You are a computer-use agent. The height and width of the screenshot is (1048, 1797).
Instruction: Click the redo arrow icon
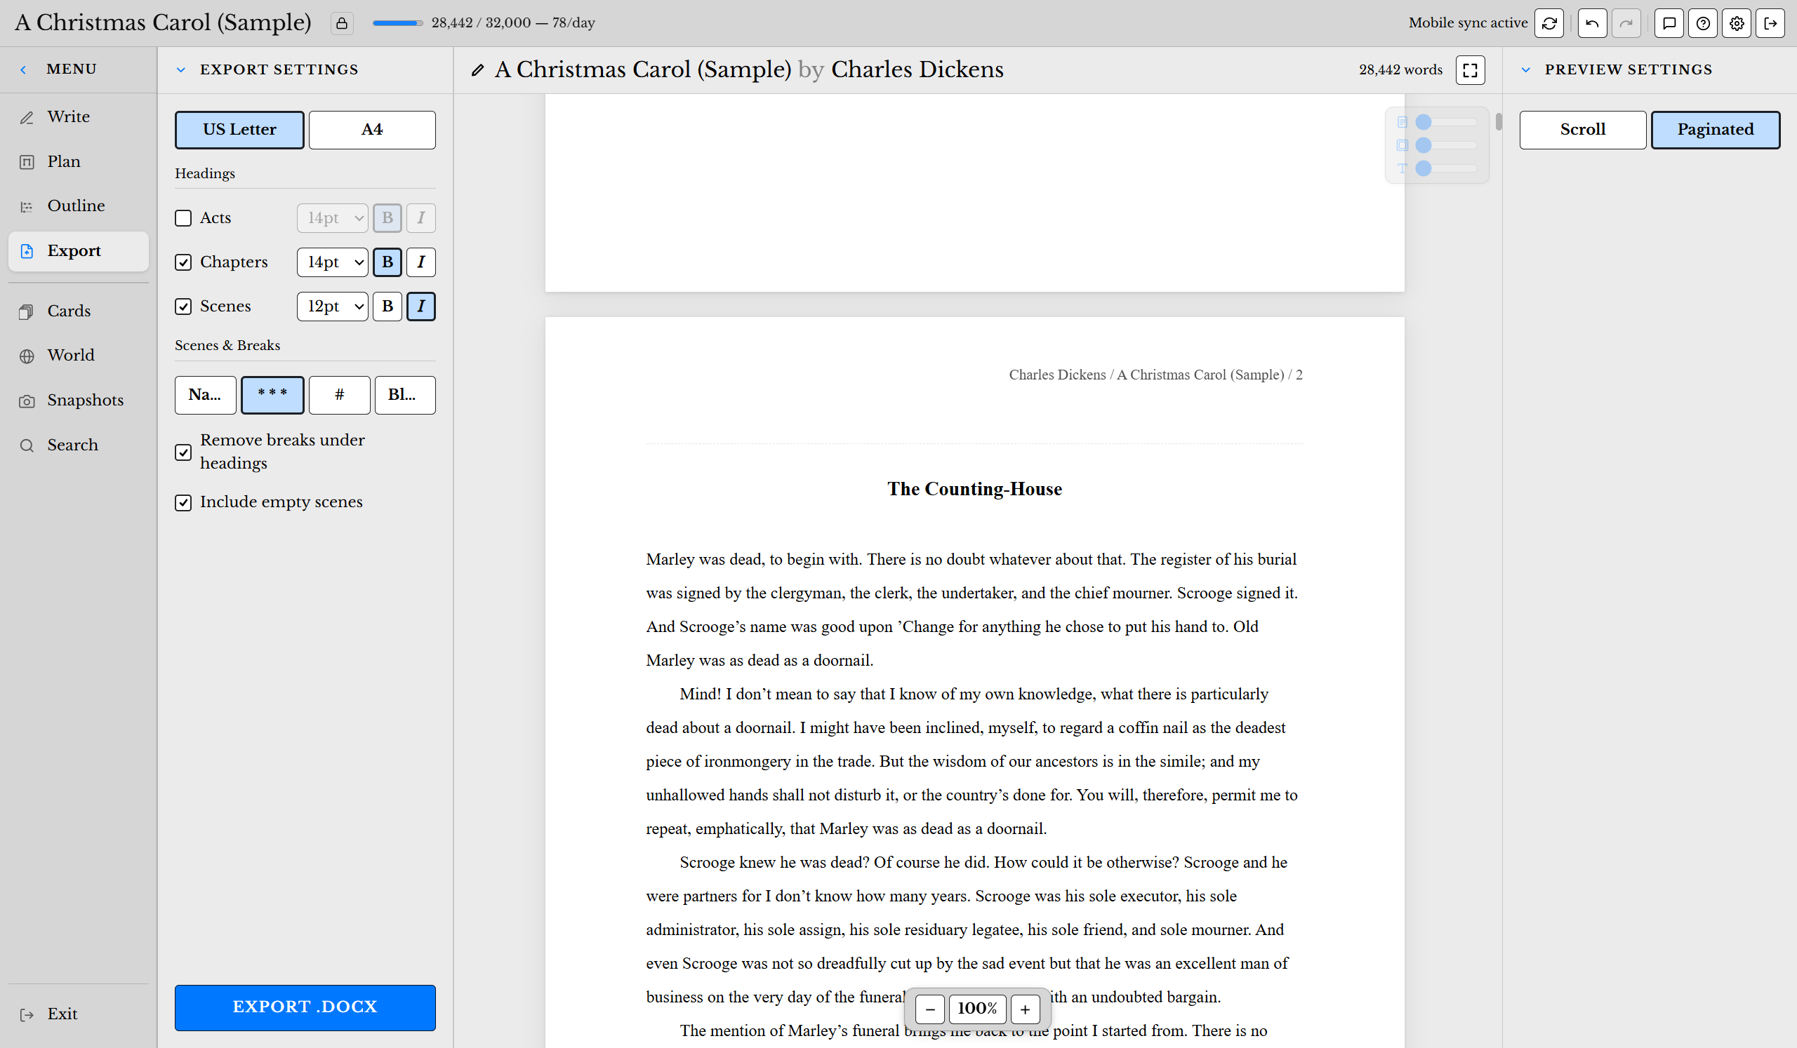coord(1626,24)
